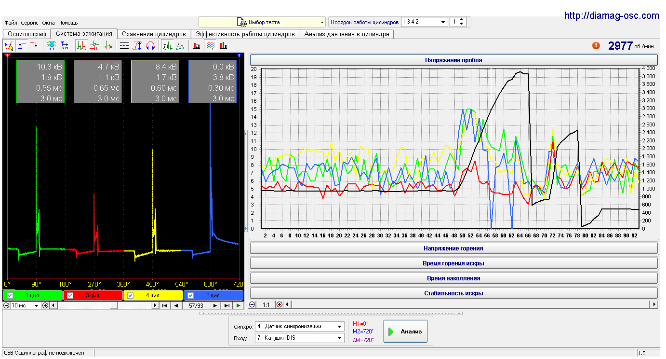Screen dimensions: 666x359
Task: Click the 1:1 graph zoom label
Action: click(266, 304)
